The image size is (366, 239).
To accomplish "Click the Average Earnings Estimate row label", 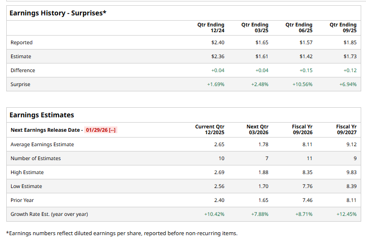I will click(42, 144).
